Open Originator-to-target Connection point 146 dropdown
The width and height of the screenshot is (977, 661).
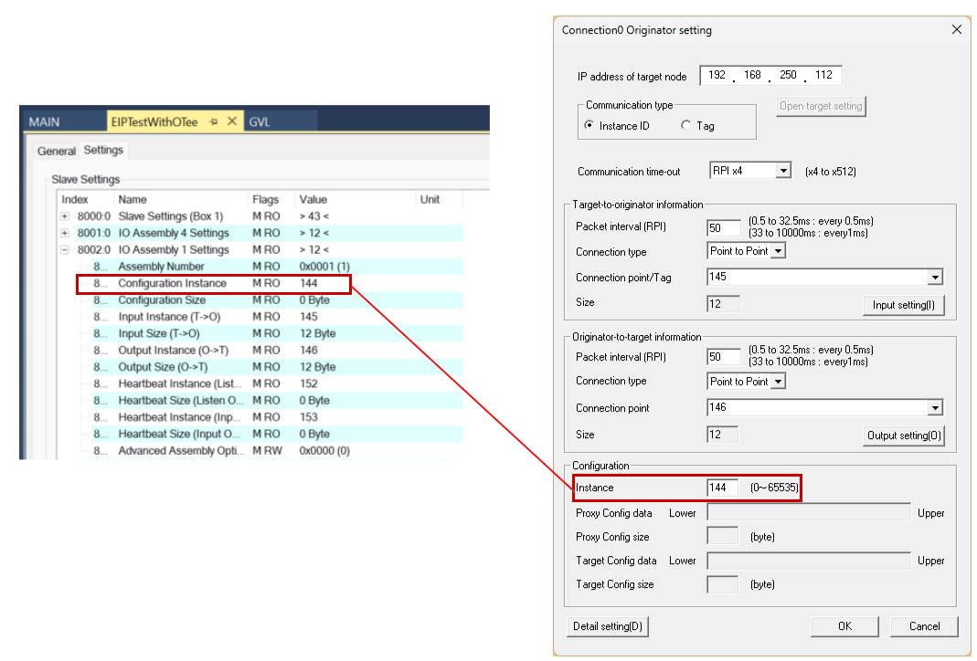(934, 408)
